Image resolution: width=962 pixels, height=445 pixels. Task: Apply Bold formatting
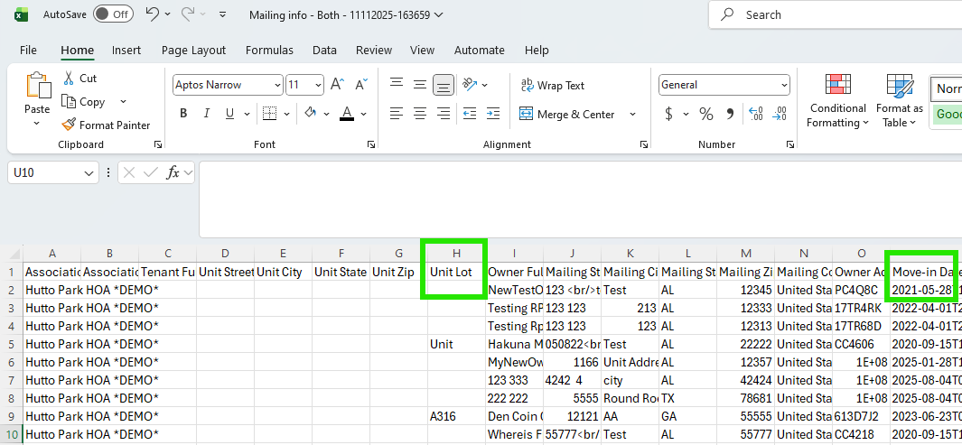183,114
